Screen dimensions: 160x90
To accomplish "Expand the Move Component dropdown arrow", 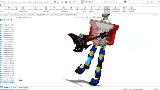I will click(x=54, y=12).
